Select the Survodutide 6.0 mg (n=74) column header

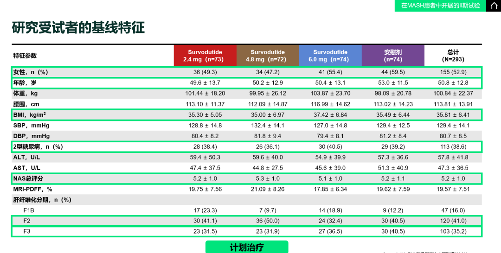click(330, 56)
